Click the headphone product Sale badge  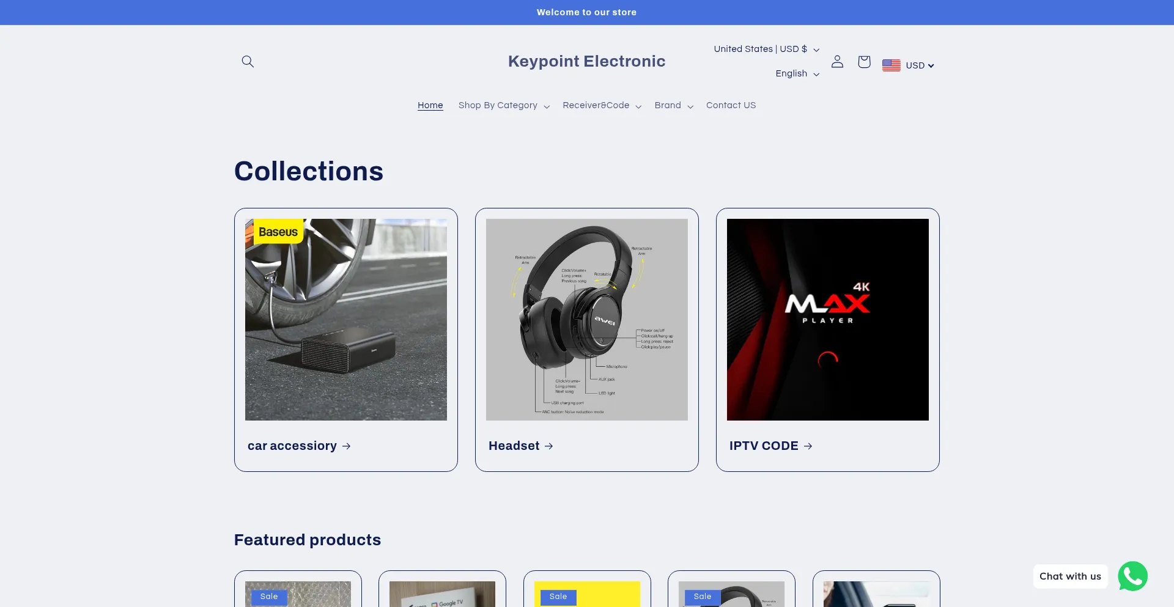click(703, 597)
